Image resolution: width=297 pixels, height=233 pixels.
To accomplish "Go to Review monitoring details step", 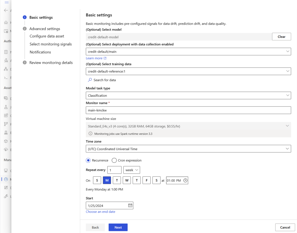I will tap(51, 62).
